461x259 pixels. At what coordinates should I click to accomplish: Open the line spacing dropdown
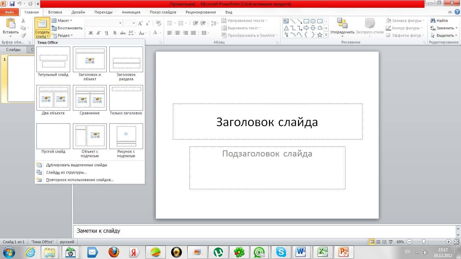point(215,23)
